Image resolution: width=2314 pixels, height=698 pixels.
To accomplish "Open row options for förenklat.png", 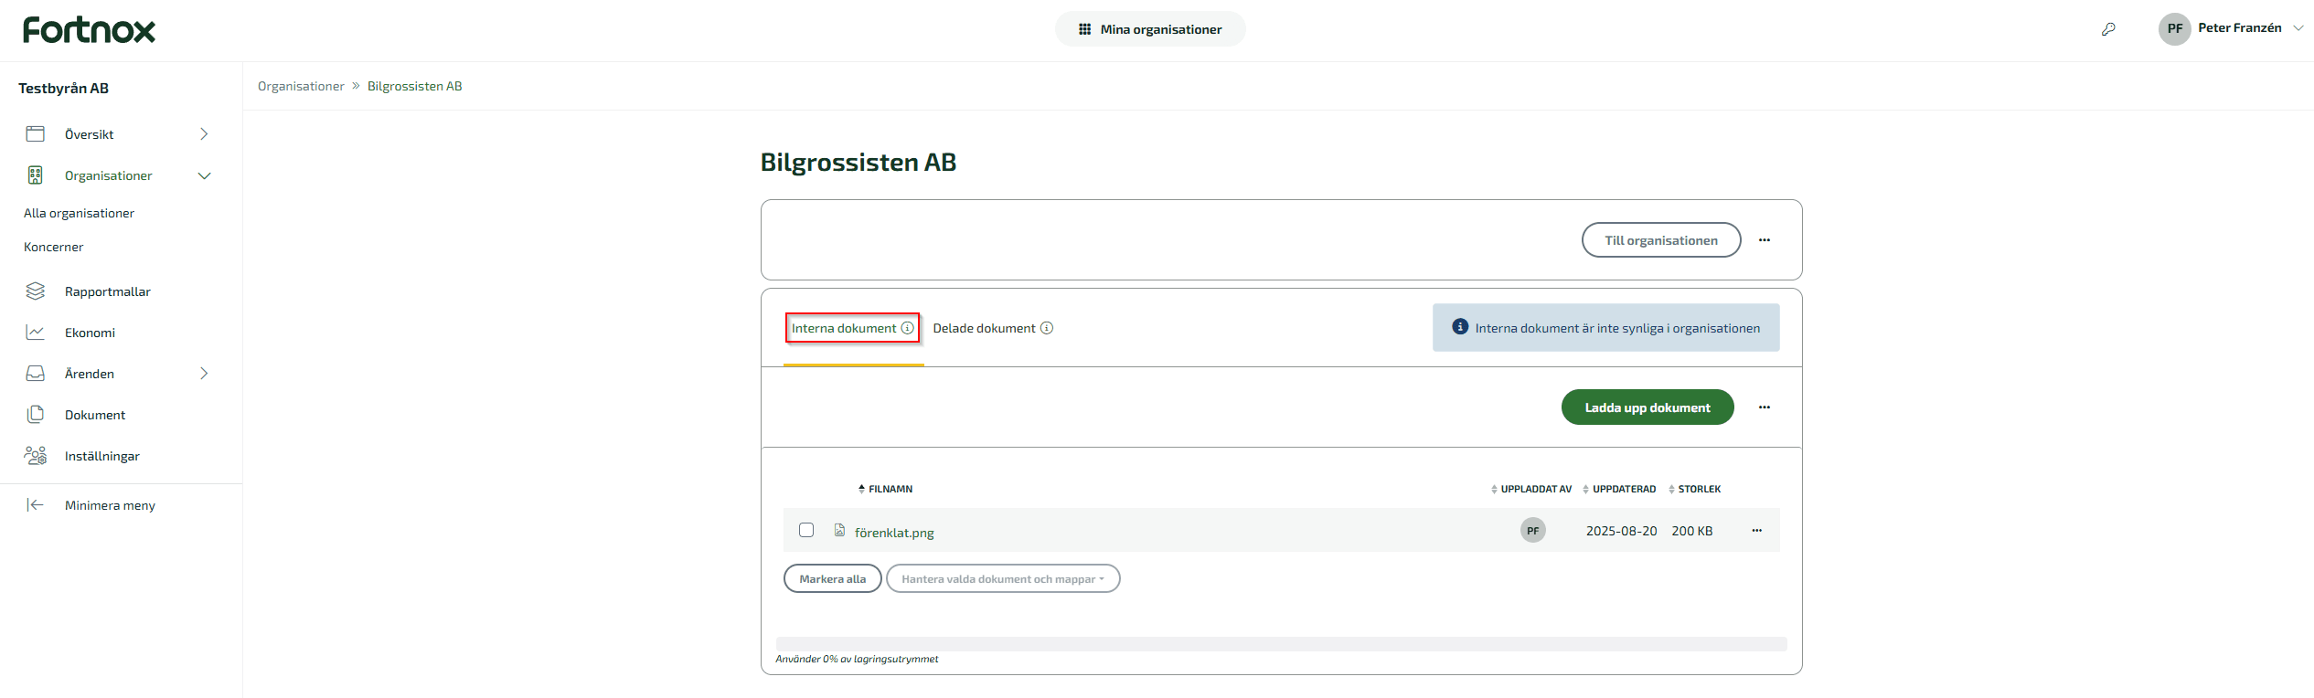I will [1756, 531].
